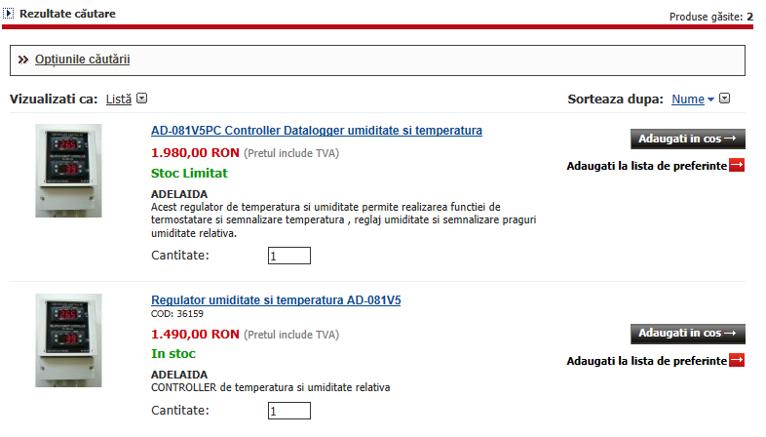The height and width of the screenshot is (437, 766).
Task: Click the Regulator AD-081V5 product thumbnail
Action: (x=68, y=340)
